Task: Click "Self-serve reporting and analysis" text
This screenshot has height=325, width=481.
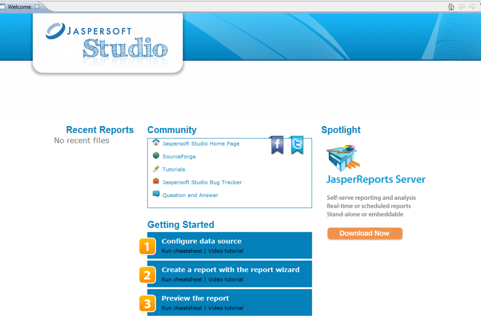Action: (371, 198)
